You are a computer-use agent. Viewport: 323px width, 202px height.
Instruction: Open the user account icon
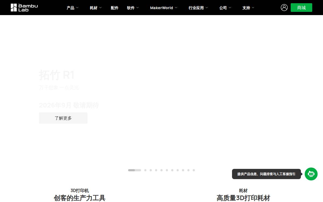pos(284,8)
